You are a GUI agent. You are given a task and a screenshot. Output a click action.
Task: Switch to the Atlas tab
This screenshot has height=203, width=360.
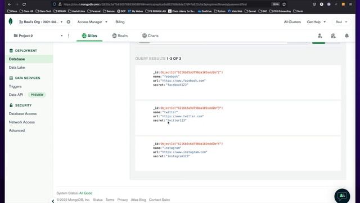pyautogui.click(x=89, y=36)
